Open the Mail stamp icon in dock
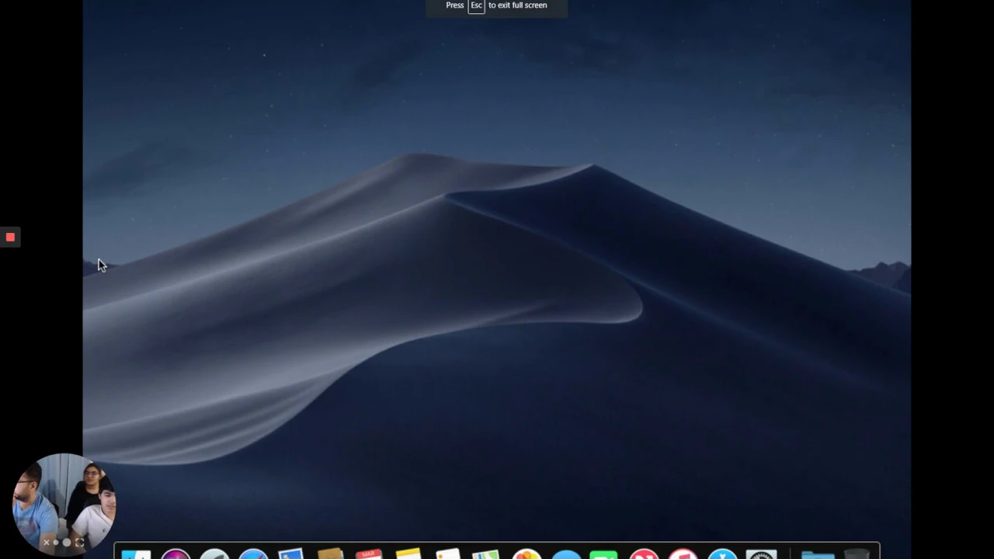 290,554
